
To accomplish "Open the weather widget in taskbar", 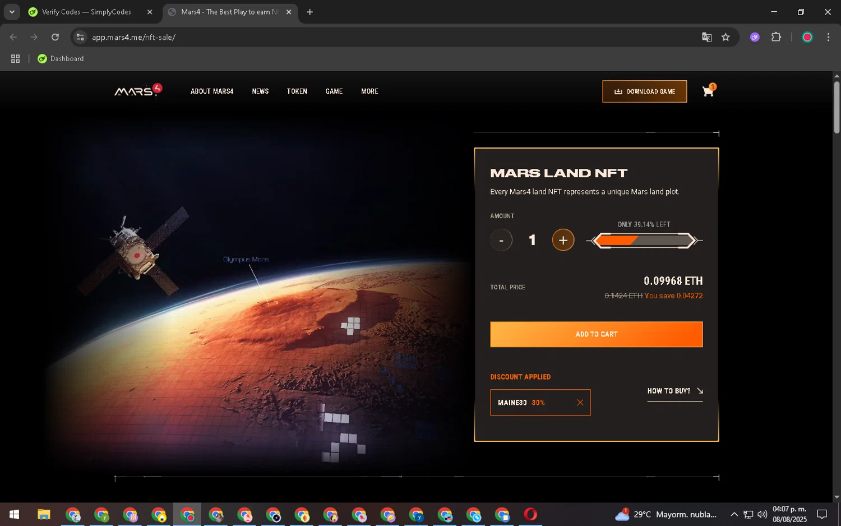I will [x=666, y=514].
